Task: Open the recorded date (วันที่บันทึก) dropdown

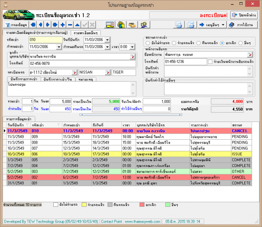Action: (108, 40)
